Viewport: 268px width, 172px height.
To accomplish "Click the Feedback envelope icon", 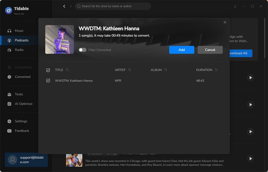I will tap(9, 131).
